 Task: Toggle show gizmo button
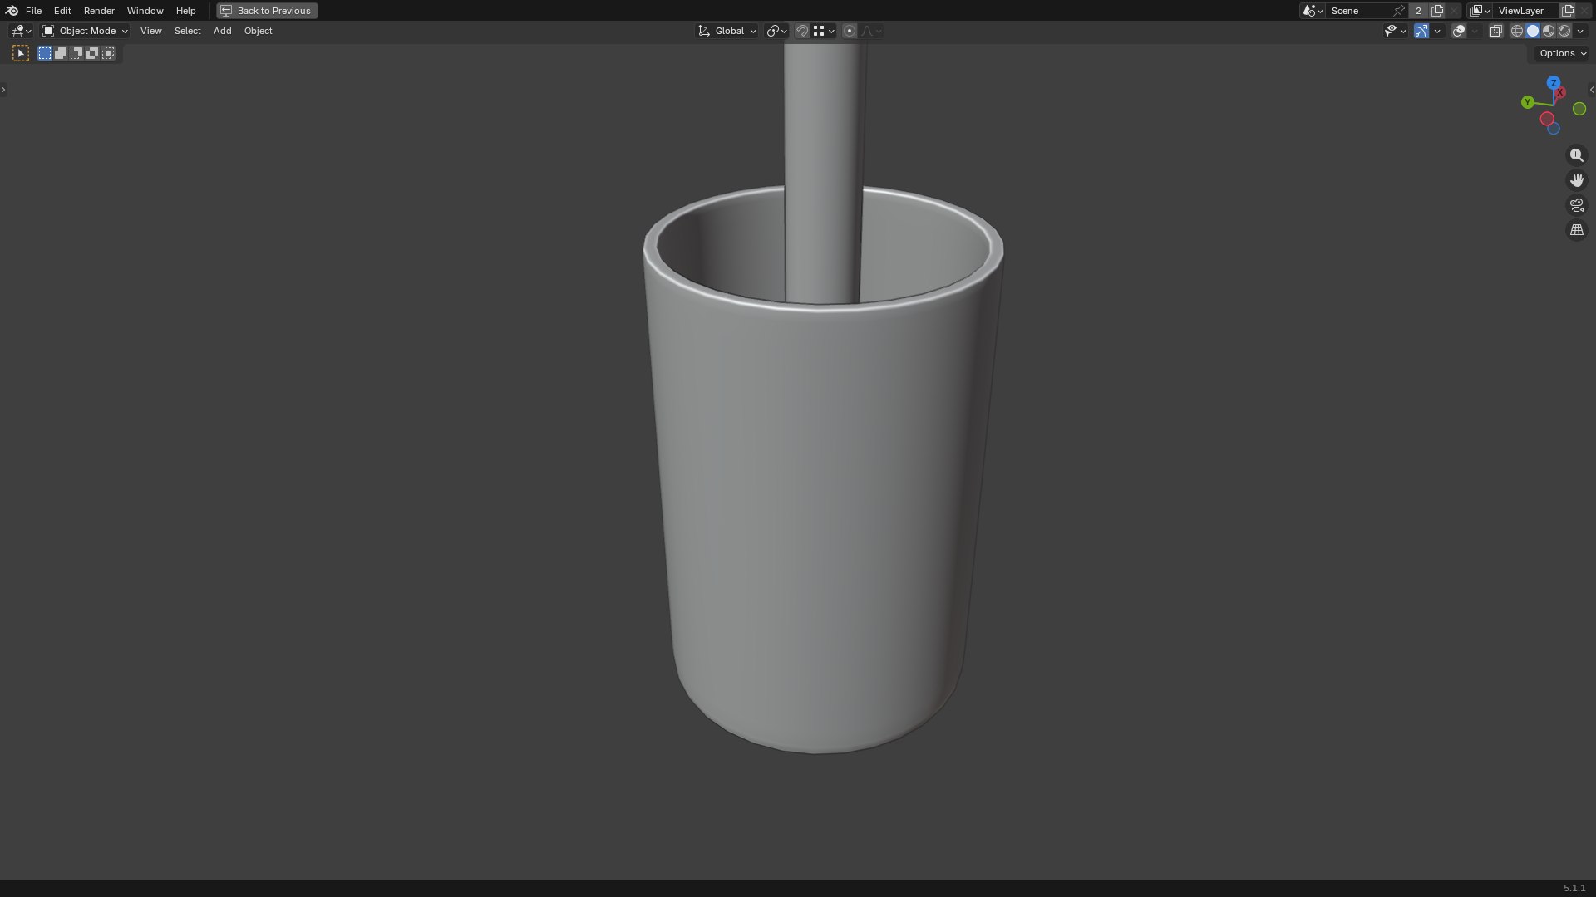click(x=1421, y=31)
